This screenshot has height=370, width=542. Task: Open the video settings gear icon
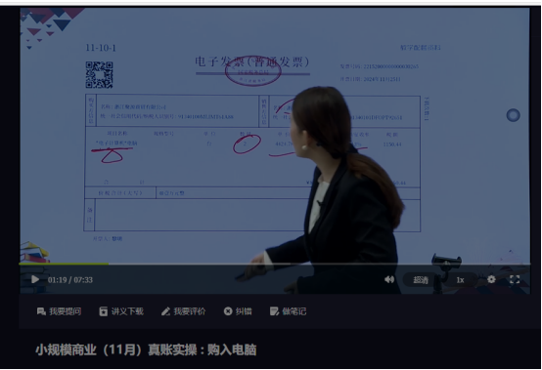click(491, 279)
